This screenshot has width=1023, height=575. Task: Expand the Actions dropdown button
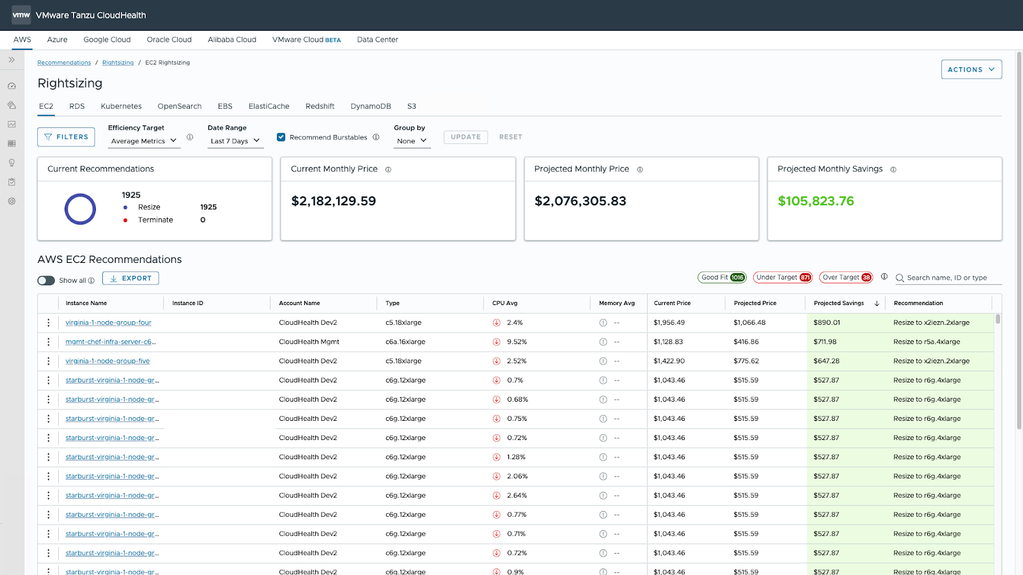(971, 69)
